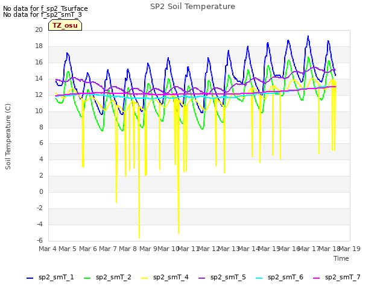Click the blue sp2_smT_1 legend color marker
Viewport: 386px width, 289px height.
[30, 278]
